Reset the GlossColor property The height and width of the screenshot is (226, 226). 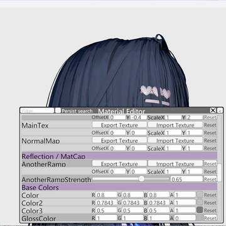[x=210, y=218]
